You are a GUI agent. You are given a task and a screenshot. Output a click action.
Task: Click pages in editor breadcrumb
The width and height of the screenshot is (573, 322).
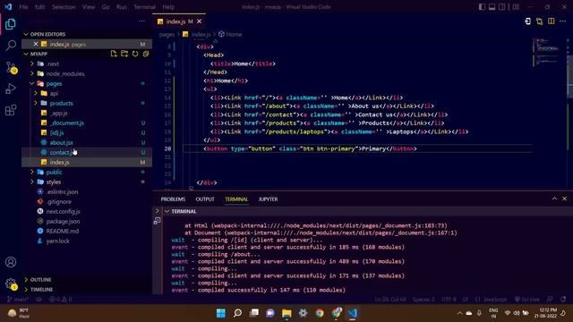click(x=167, y=34)
